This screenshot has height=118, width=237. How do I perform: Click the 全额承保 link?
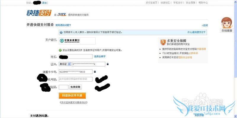193,53
